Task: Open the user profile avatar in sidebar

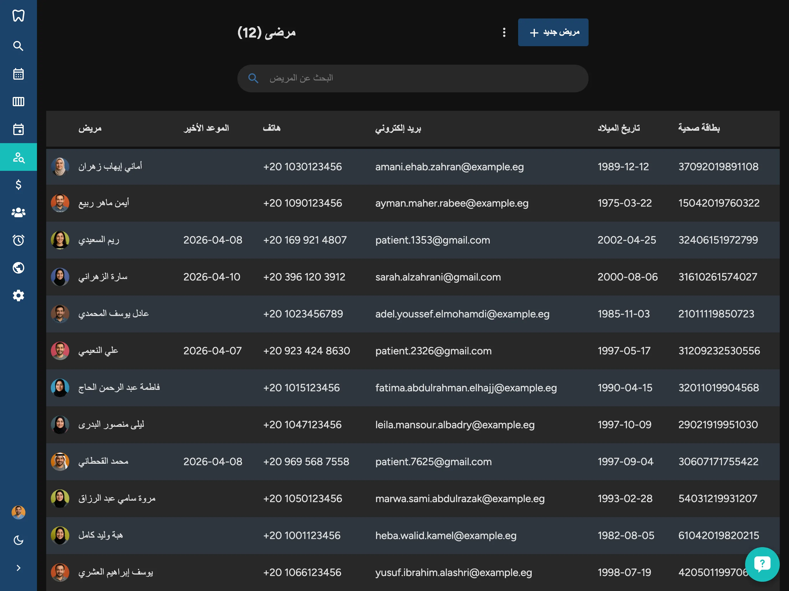Action: [x=18, y=512]
